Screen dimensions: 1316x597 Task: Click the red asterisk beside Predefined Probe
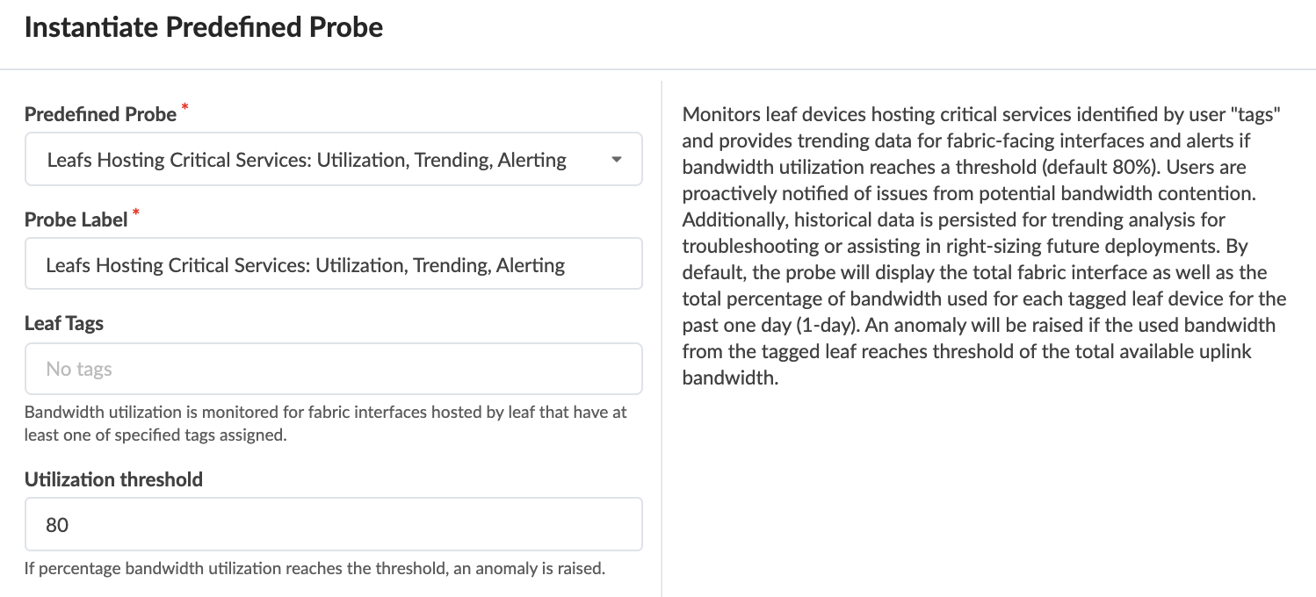[x=184, y=108]
